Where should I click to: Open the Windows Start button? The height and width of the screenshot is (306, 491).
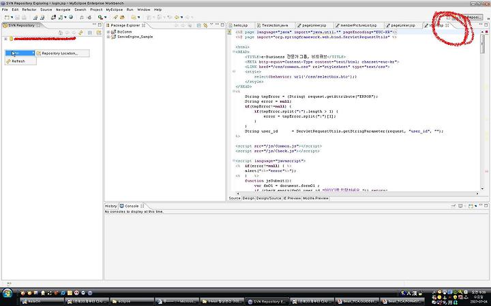[8, 293]
